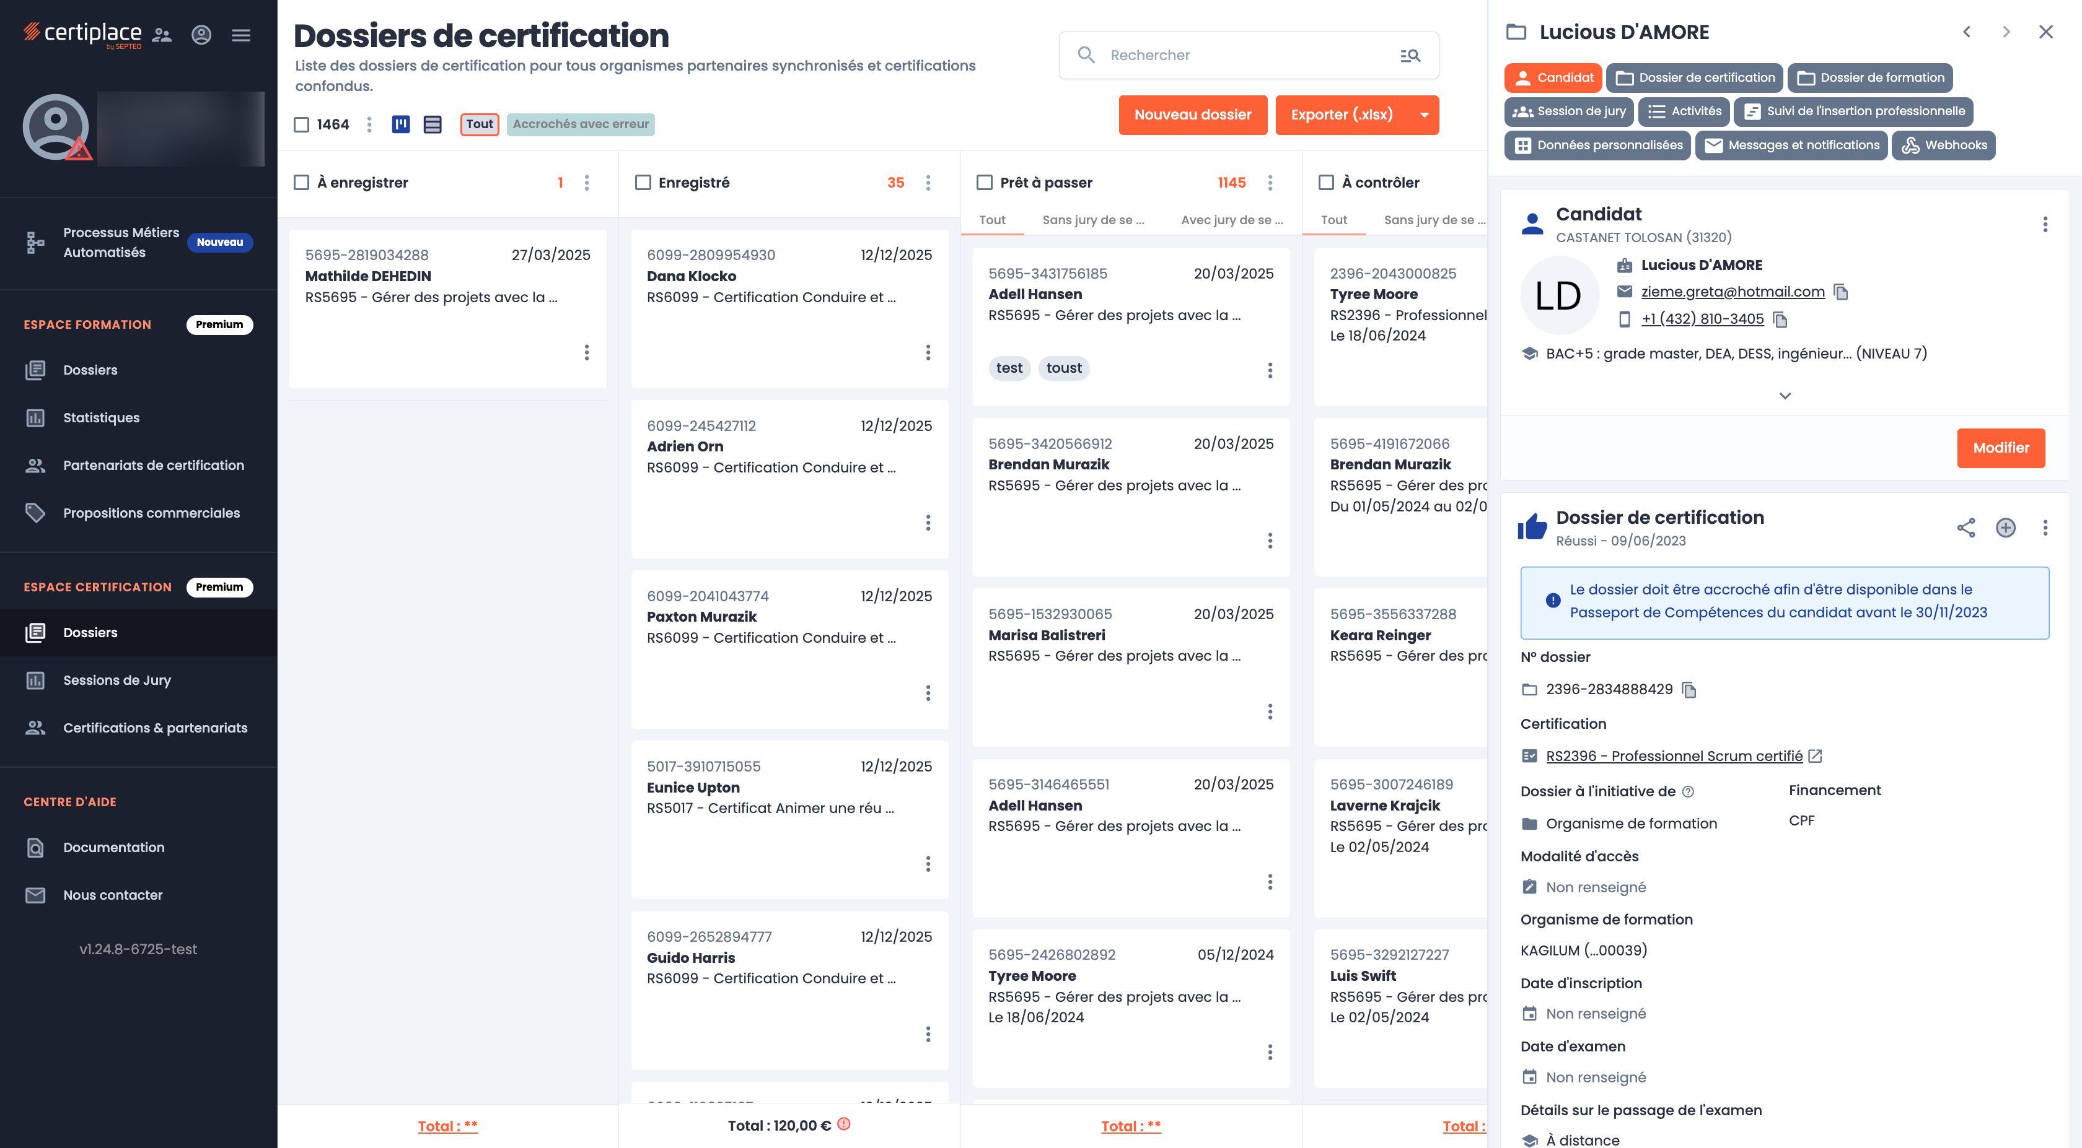
Task: Open options menu on Mathilde DEHEDIN card
Action: [587, 352]
